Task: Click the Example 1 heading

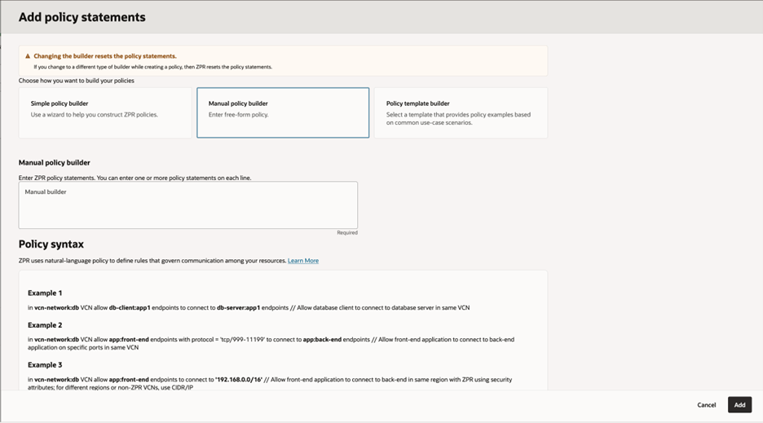Action: (45, 293)
